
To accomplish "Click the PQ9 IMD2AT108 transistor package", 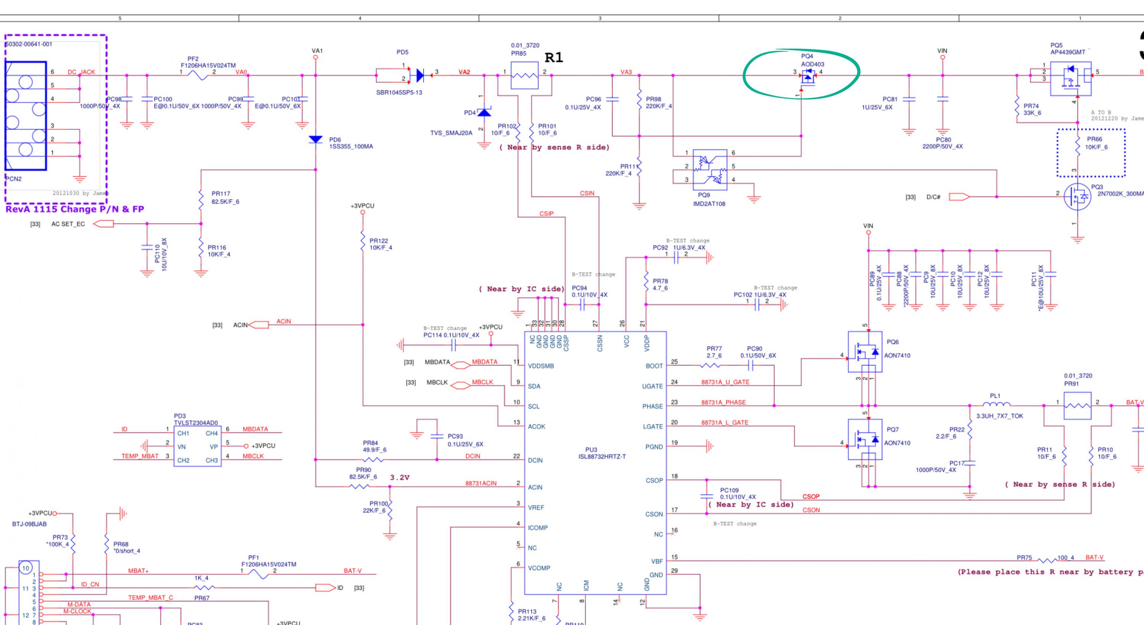I will [710, 170].
